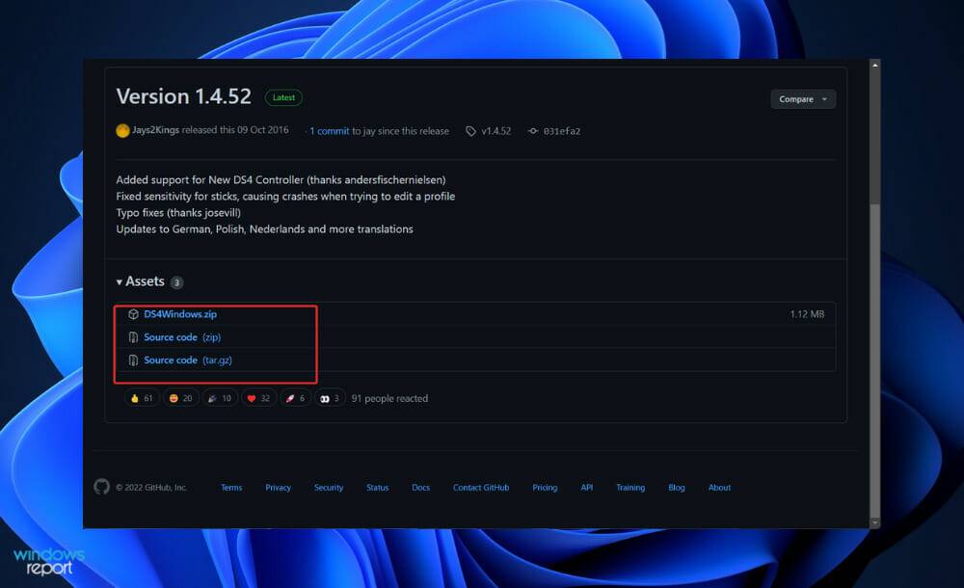Click the Jays2Kings avatar icon

coord(123,130)
